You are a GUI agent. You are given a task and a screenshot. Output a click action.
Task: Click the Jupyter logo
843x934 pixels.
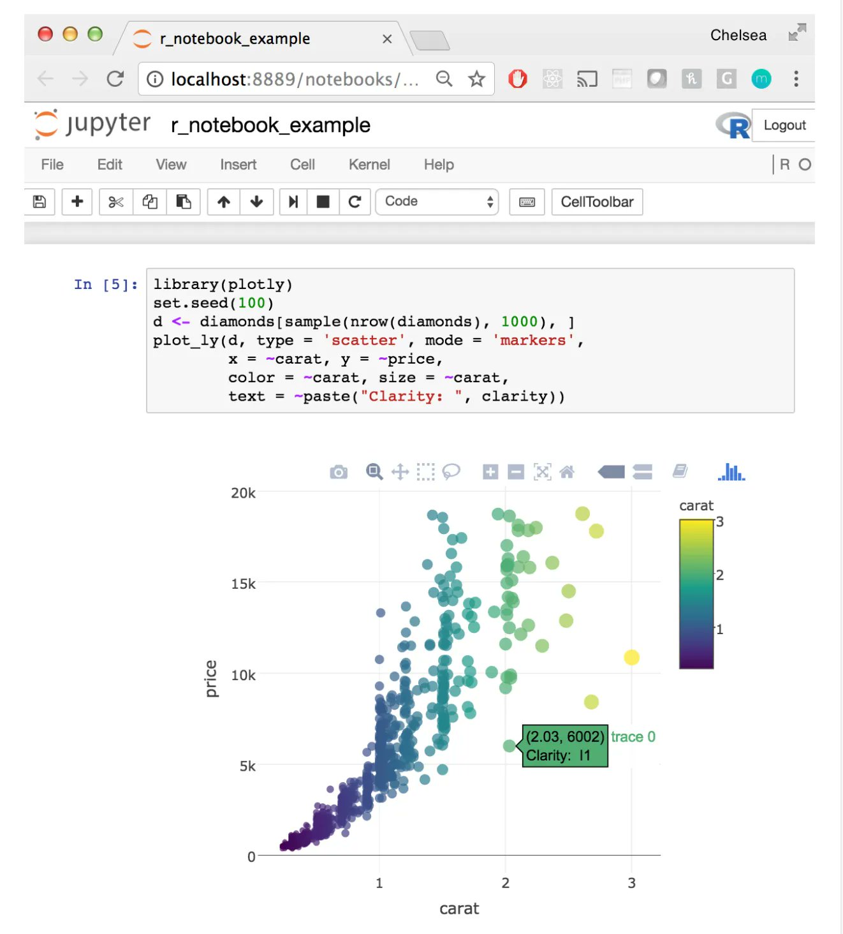pyautogui.click(x=92, y=124)
